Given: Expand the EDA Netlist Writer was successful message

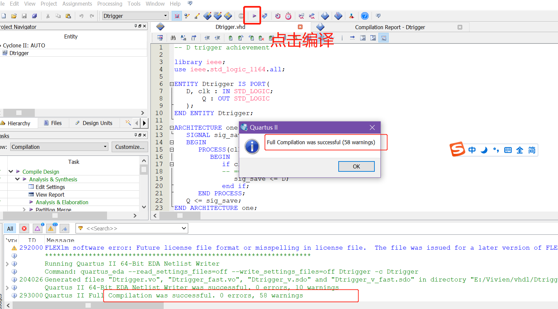Looking at the screenshot, I should click(x=7, y=287).
